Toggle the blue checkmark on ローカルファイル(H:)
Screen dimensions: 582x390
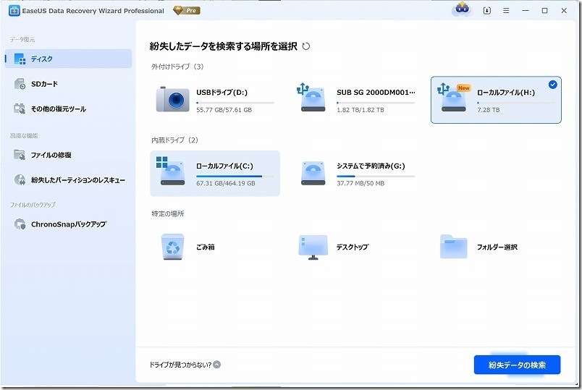(x=552, y=85)
